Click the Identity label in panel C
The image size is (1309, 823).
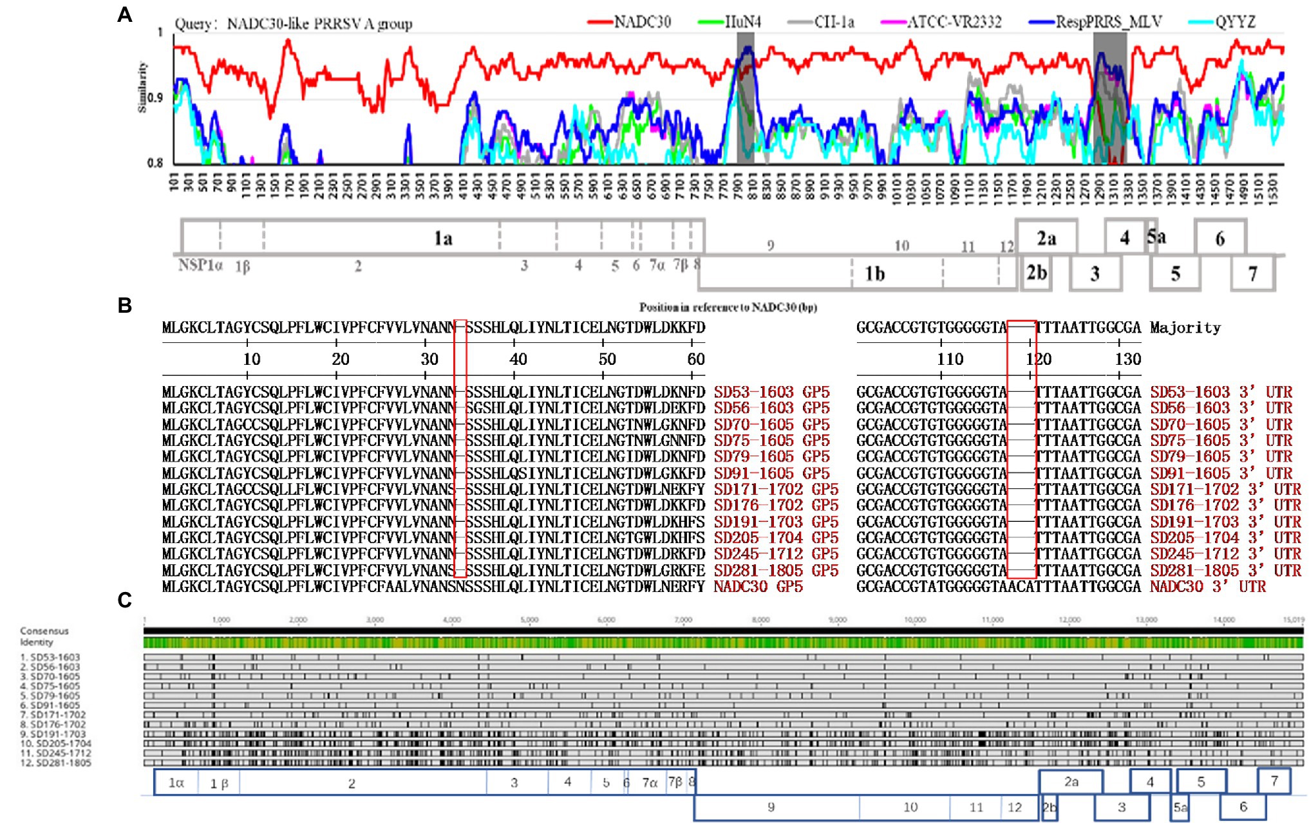tap(36, 642)
